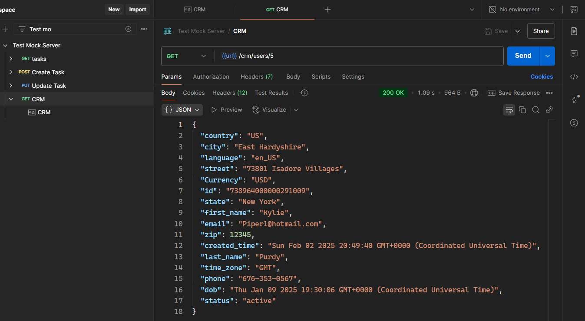The width and height of the screenshot is (585, 321).
Task: Open the JSON format dropdown
Action: tap(182, 110)
